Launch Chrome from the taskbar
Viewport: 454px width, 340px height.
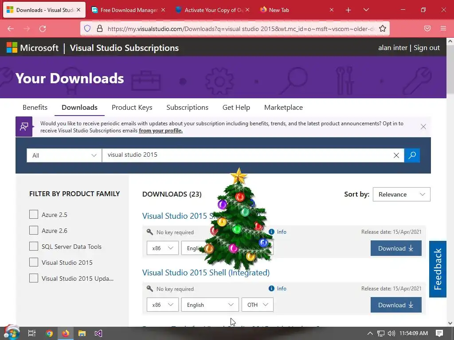click(49, 333)
